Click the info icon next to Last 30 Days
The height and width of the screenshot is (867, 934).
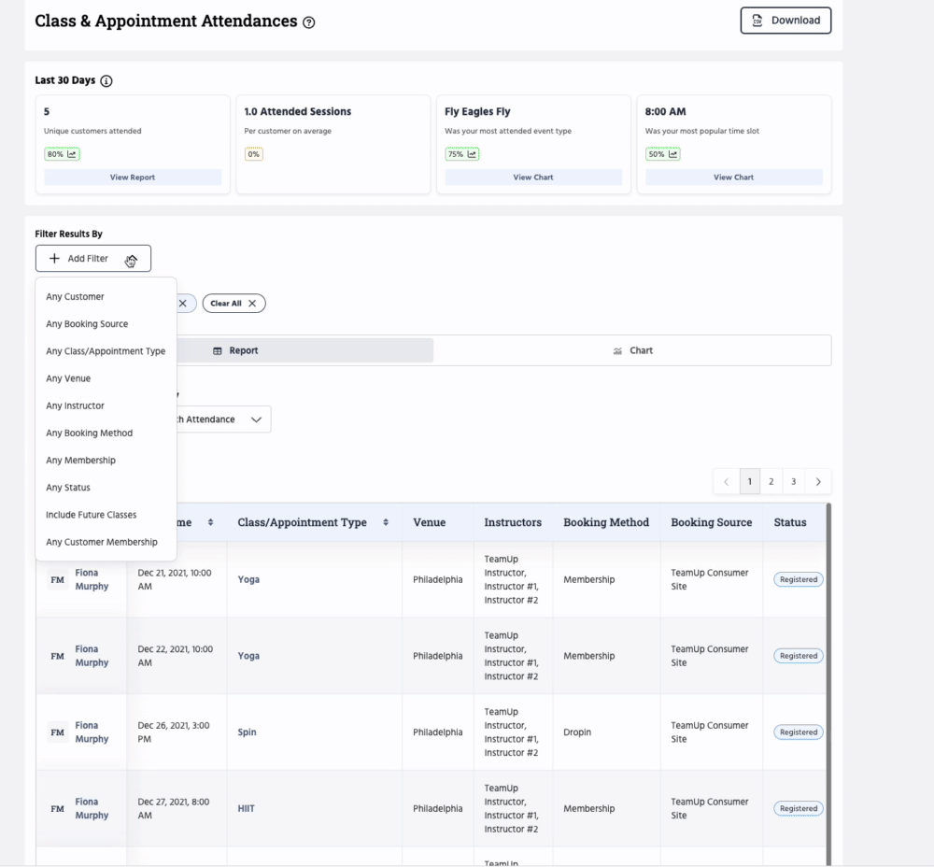pyautogui.click(x=106, y=81)
